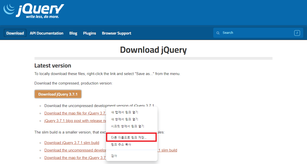Click the uncompressed development version text
The height and width of the screenshot is (164, 307).
pos(99,106)
